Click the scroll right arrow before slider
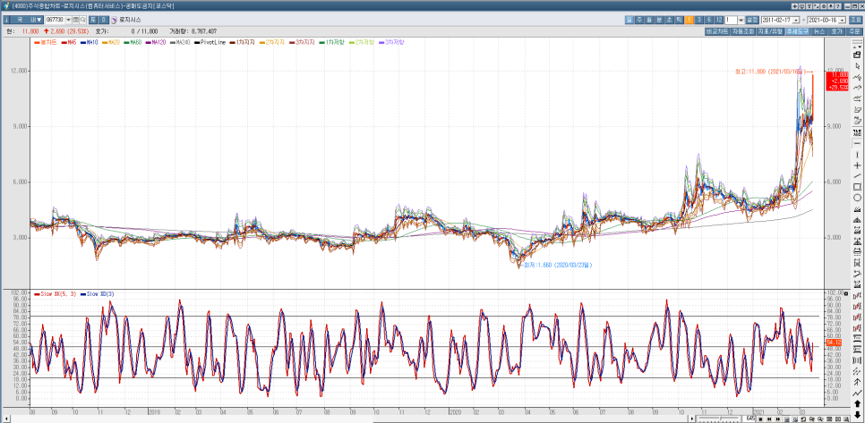The width and height of the screenshot is (865, 423). coord(692,419)
